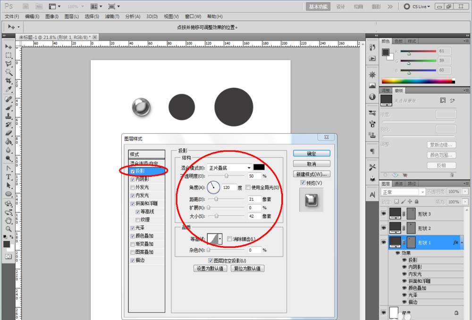The height and width of the screenshot is (320, 472).
Task: Open the Paragraph panel icon
Action: pyautogui.click(x=372, y=151)
